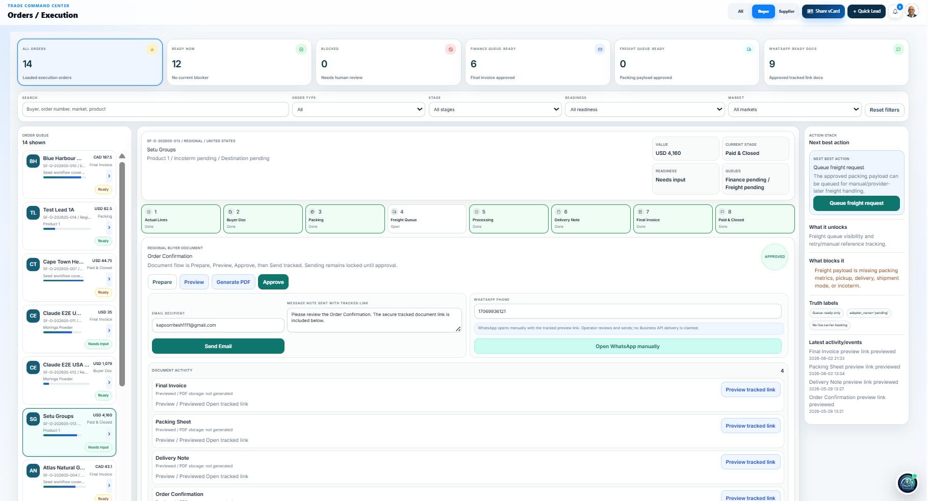Click the AN avatar for Atlas Natural
The height and width of the screenshot is (501, 928).
[33, 470]
